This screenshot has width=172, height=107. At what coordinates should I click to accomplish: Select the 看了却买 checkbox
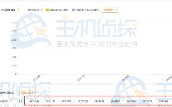click(76, 101)
